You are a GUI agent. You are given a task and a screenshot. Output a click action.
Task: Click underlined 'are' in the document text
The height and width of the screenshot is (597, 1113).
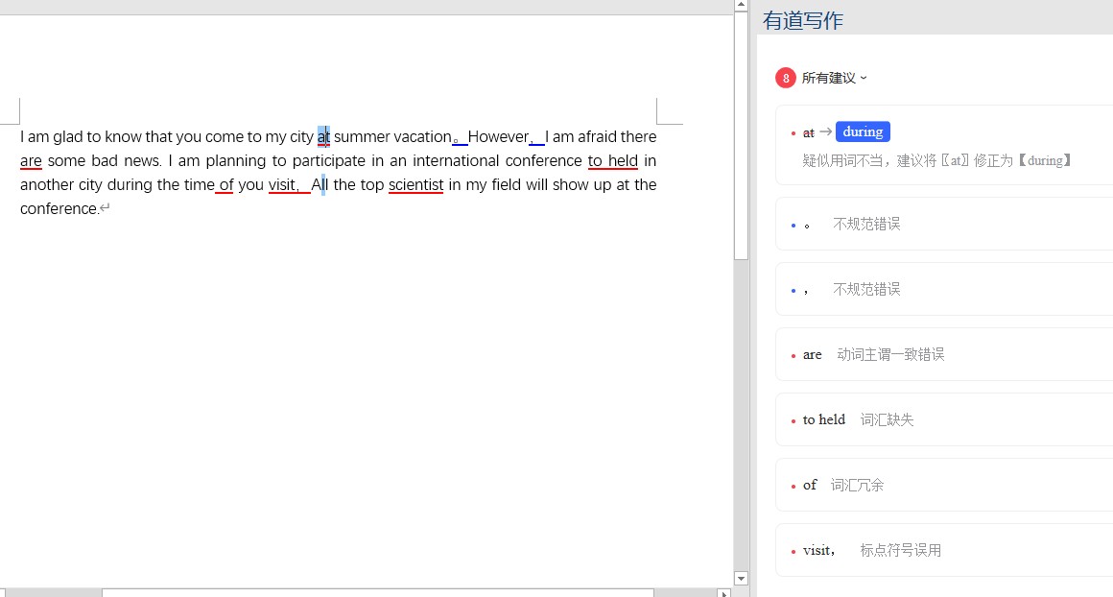click(x=31, y=161)
